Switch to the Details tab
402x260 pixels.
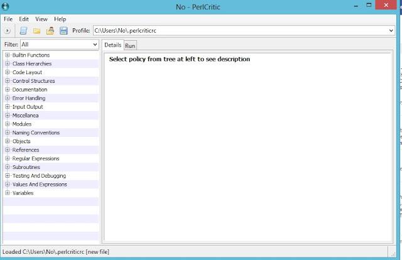coord(113,45)
